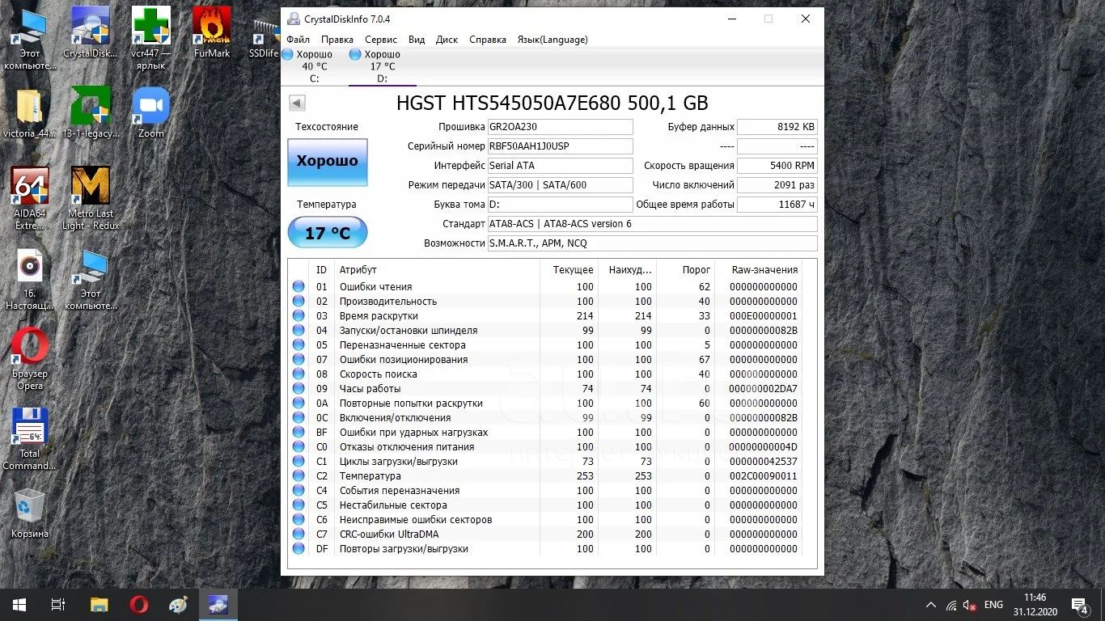Switch the ENG input language indicator
The image size is (1105, 621).
[993, 605]
